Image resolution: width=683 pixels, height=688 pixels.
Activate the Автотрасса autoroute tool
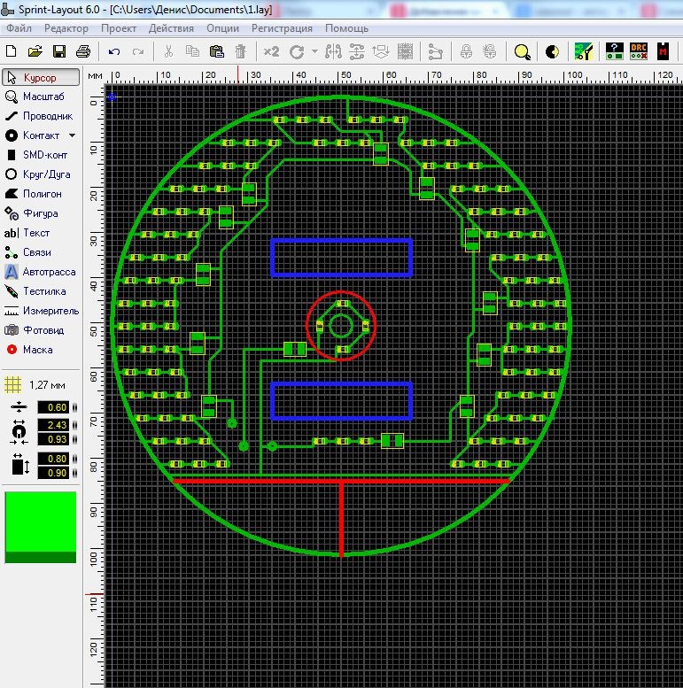click(x=41, y=272)
